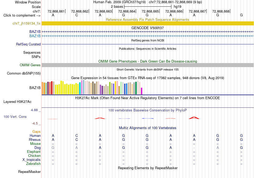The height and width of the screenshot is (178, 254).
Task: Click the -4.5 PhyloP lower limit value
Action: (x=35, y=123)
